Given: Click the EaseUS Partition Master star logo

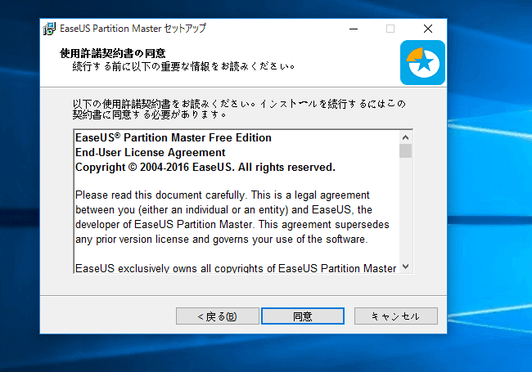Looking at the screenshot, I should coord(422,63).
